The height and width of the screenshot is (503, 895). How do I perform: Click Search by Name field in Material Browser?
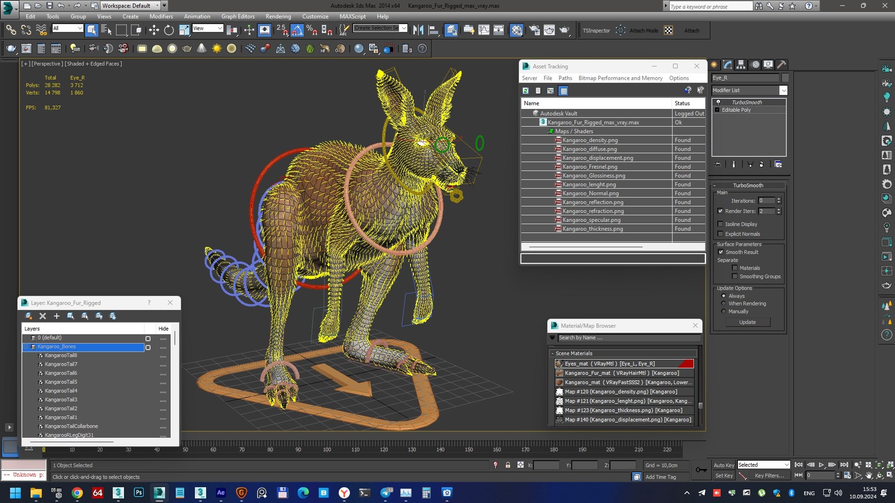coord(628,338)
